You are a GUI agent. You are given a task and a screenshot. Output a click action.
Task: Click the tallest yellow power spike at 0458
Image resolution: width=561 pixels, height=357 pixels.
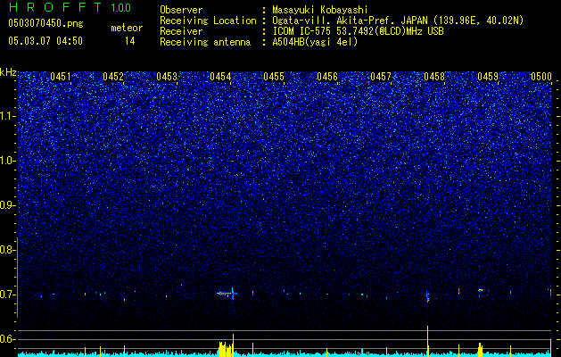point(427,341)
